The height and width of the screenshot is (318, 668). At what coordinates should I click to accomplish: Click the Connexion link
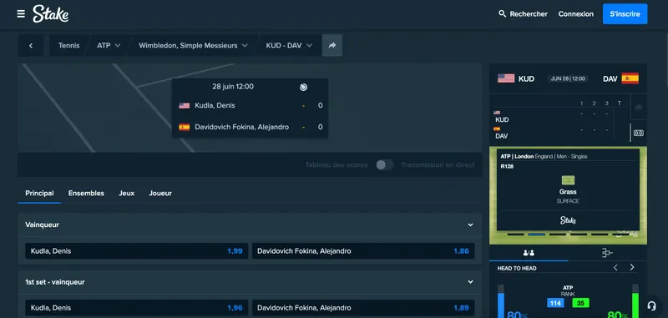pos(576,14)
